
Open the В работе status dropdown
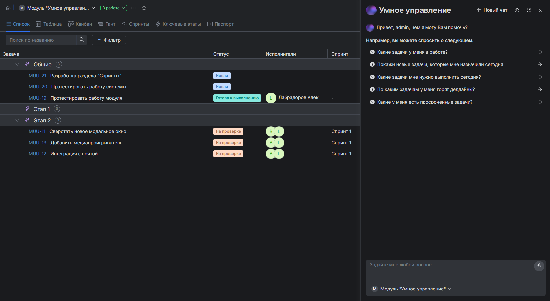pyautogui.click(x=113, y=8)
